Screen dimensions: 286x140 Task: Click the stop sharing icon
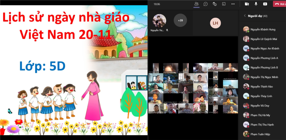265,4
